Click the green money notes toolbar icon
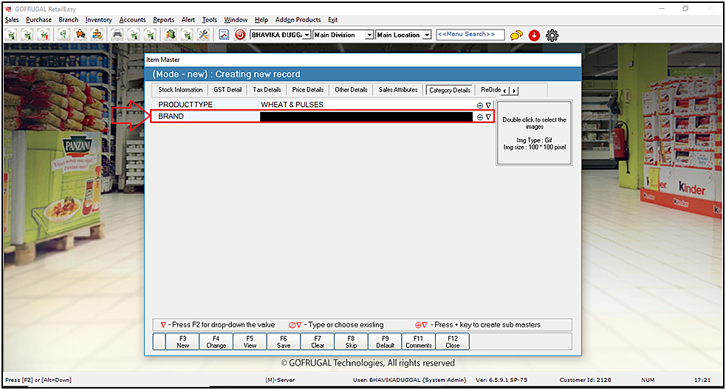 point(64,35)
